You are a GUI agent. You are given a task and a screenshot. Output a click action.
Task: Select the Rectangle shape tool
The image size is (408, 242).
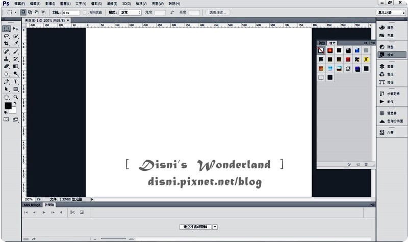(16, 89)
